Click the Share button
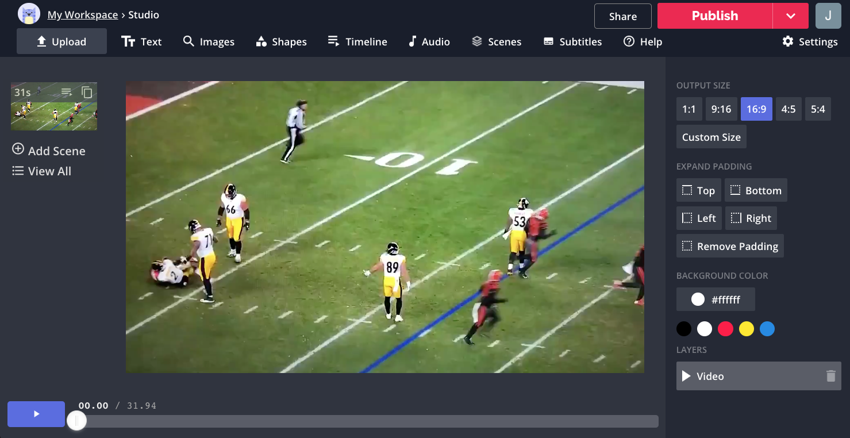Image resolution: width=850 pixels, height=438 pixels. [x=622, y=16]
